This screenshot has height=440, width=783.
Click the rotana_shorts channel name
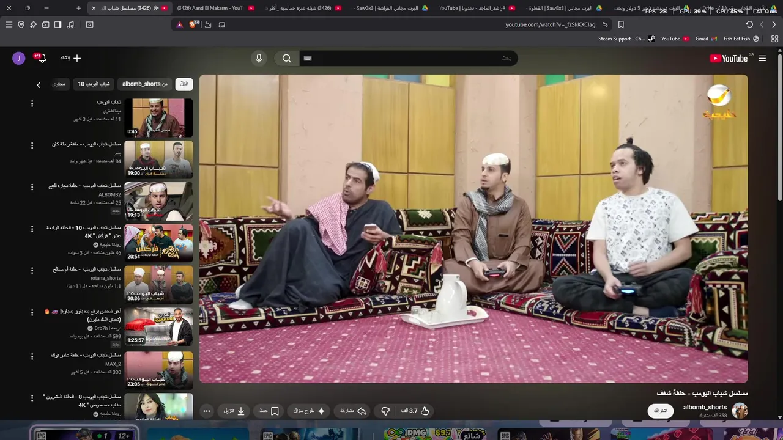(106, 278)
